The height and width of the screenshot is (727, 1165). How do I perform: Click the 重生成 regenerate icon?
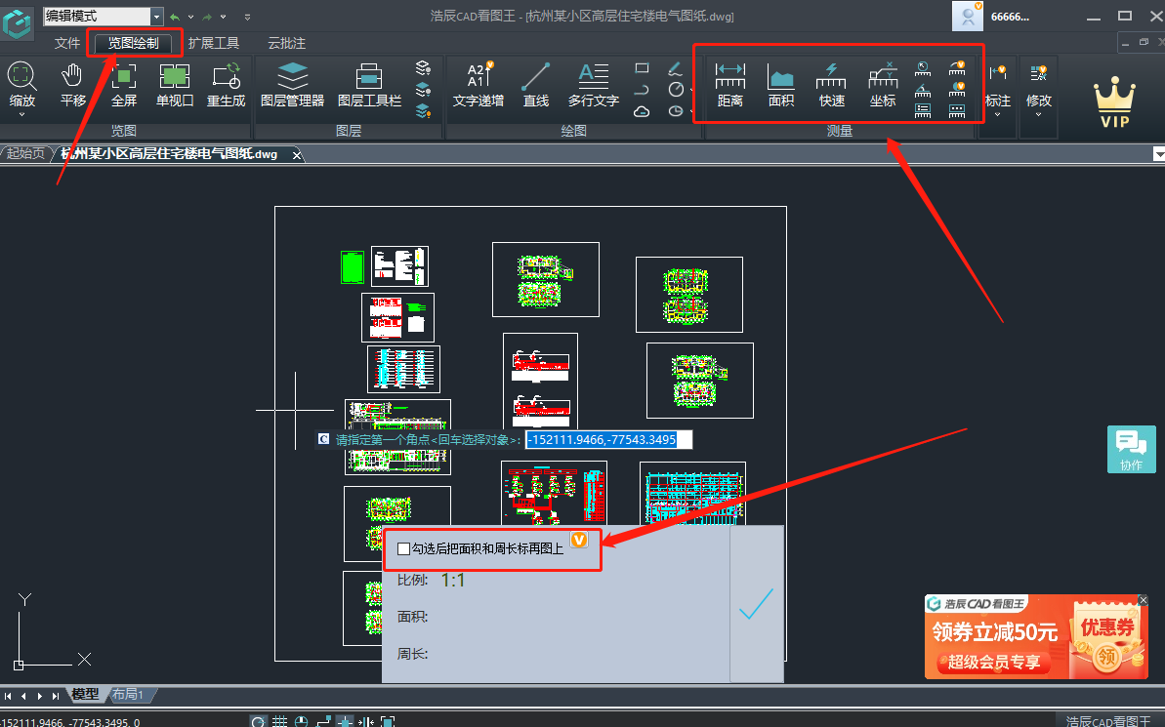(226, 84)
